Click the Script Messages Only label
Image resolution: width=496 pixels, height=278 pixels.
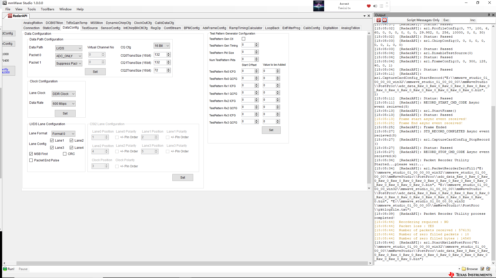click(x=423, y=20)
